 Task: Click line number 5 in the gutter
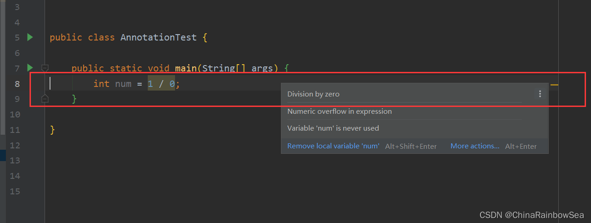pos(17,37)
